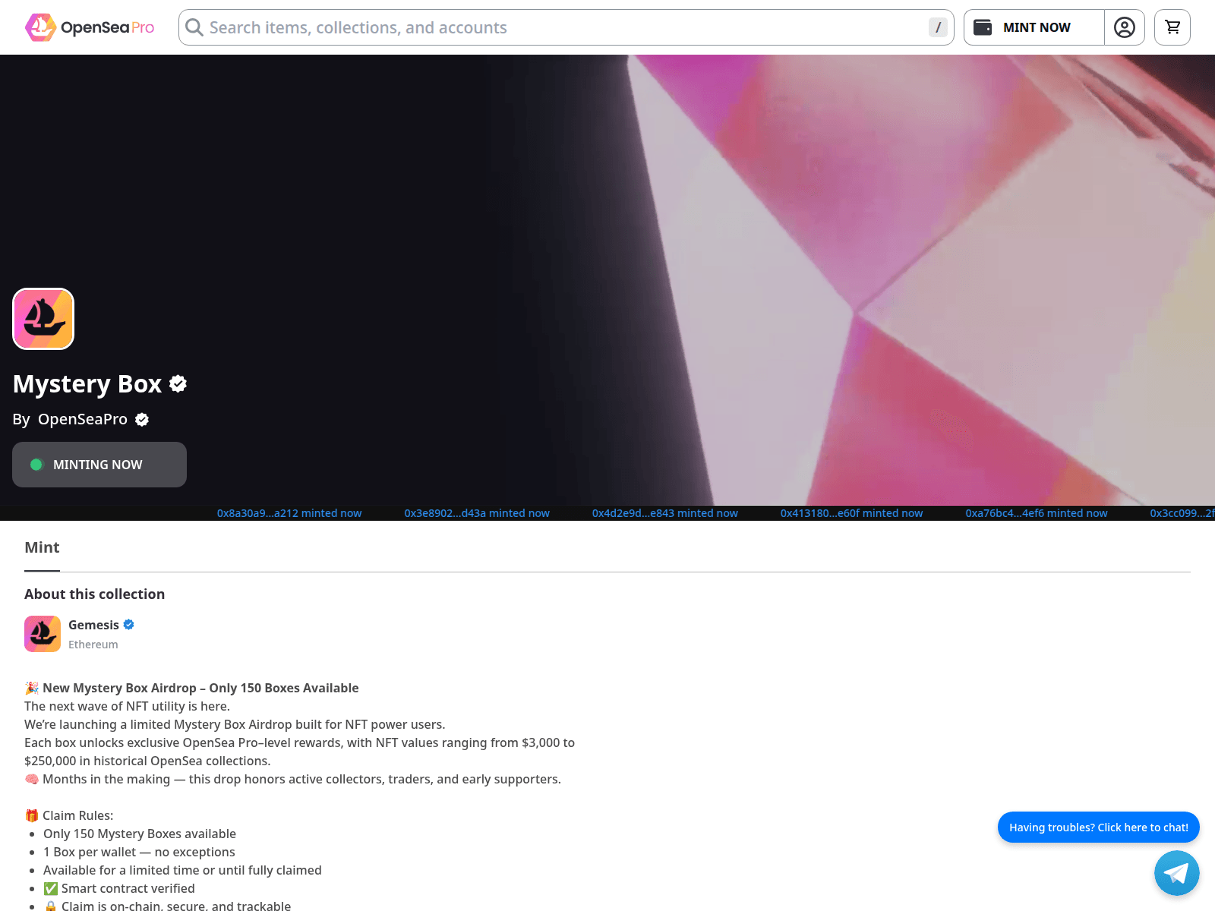Screen dimensions: 1215x911
Task: Open the OpenSeaPro creator link
Action: pyautogui.click(x=83, y=419)
